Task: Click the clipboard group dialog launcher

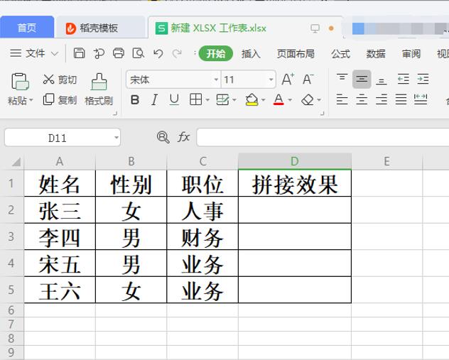Action: coord(115,114)
